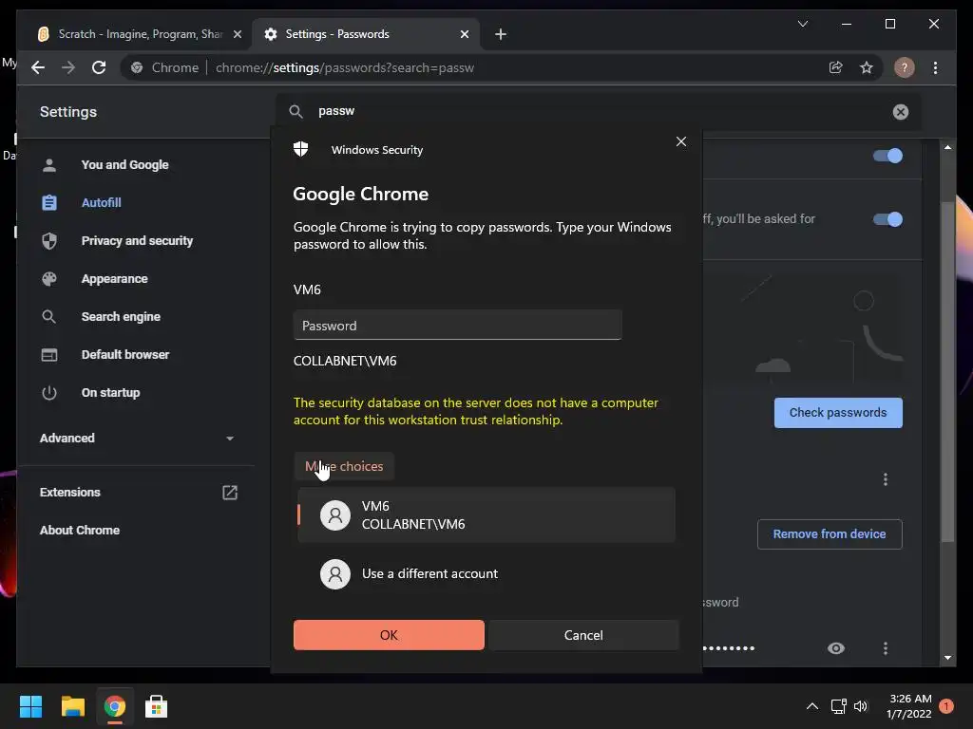Switch to the Scratch tab
The height and width of the screenshot is (729, 973).
pyautogui.click(x=140, y=34)
